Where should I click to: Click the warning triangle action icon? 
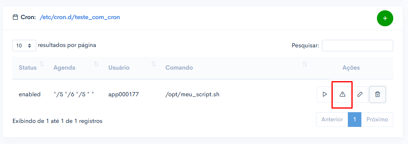[x=342, y=94]
